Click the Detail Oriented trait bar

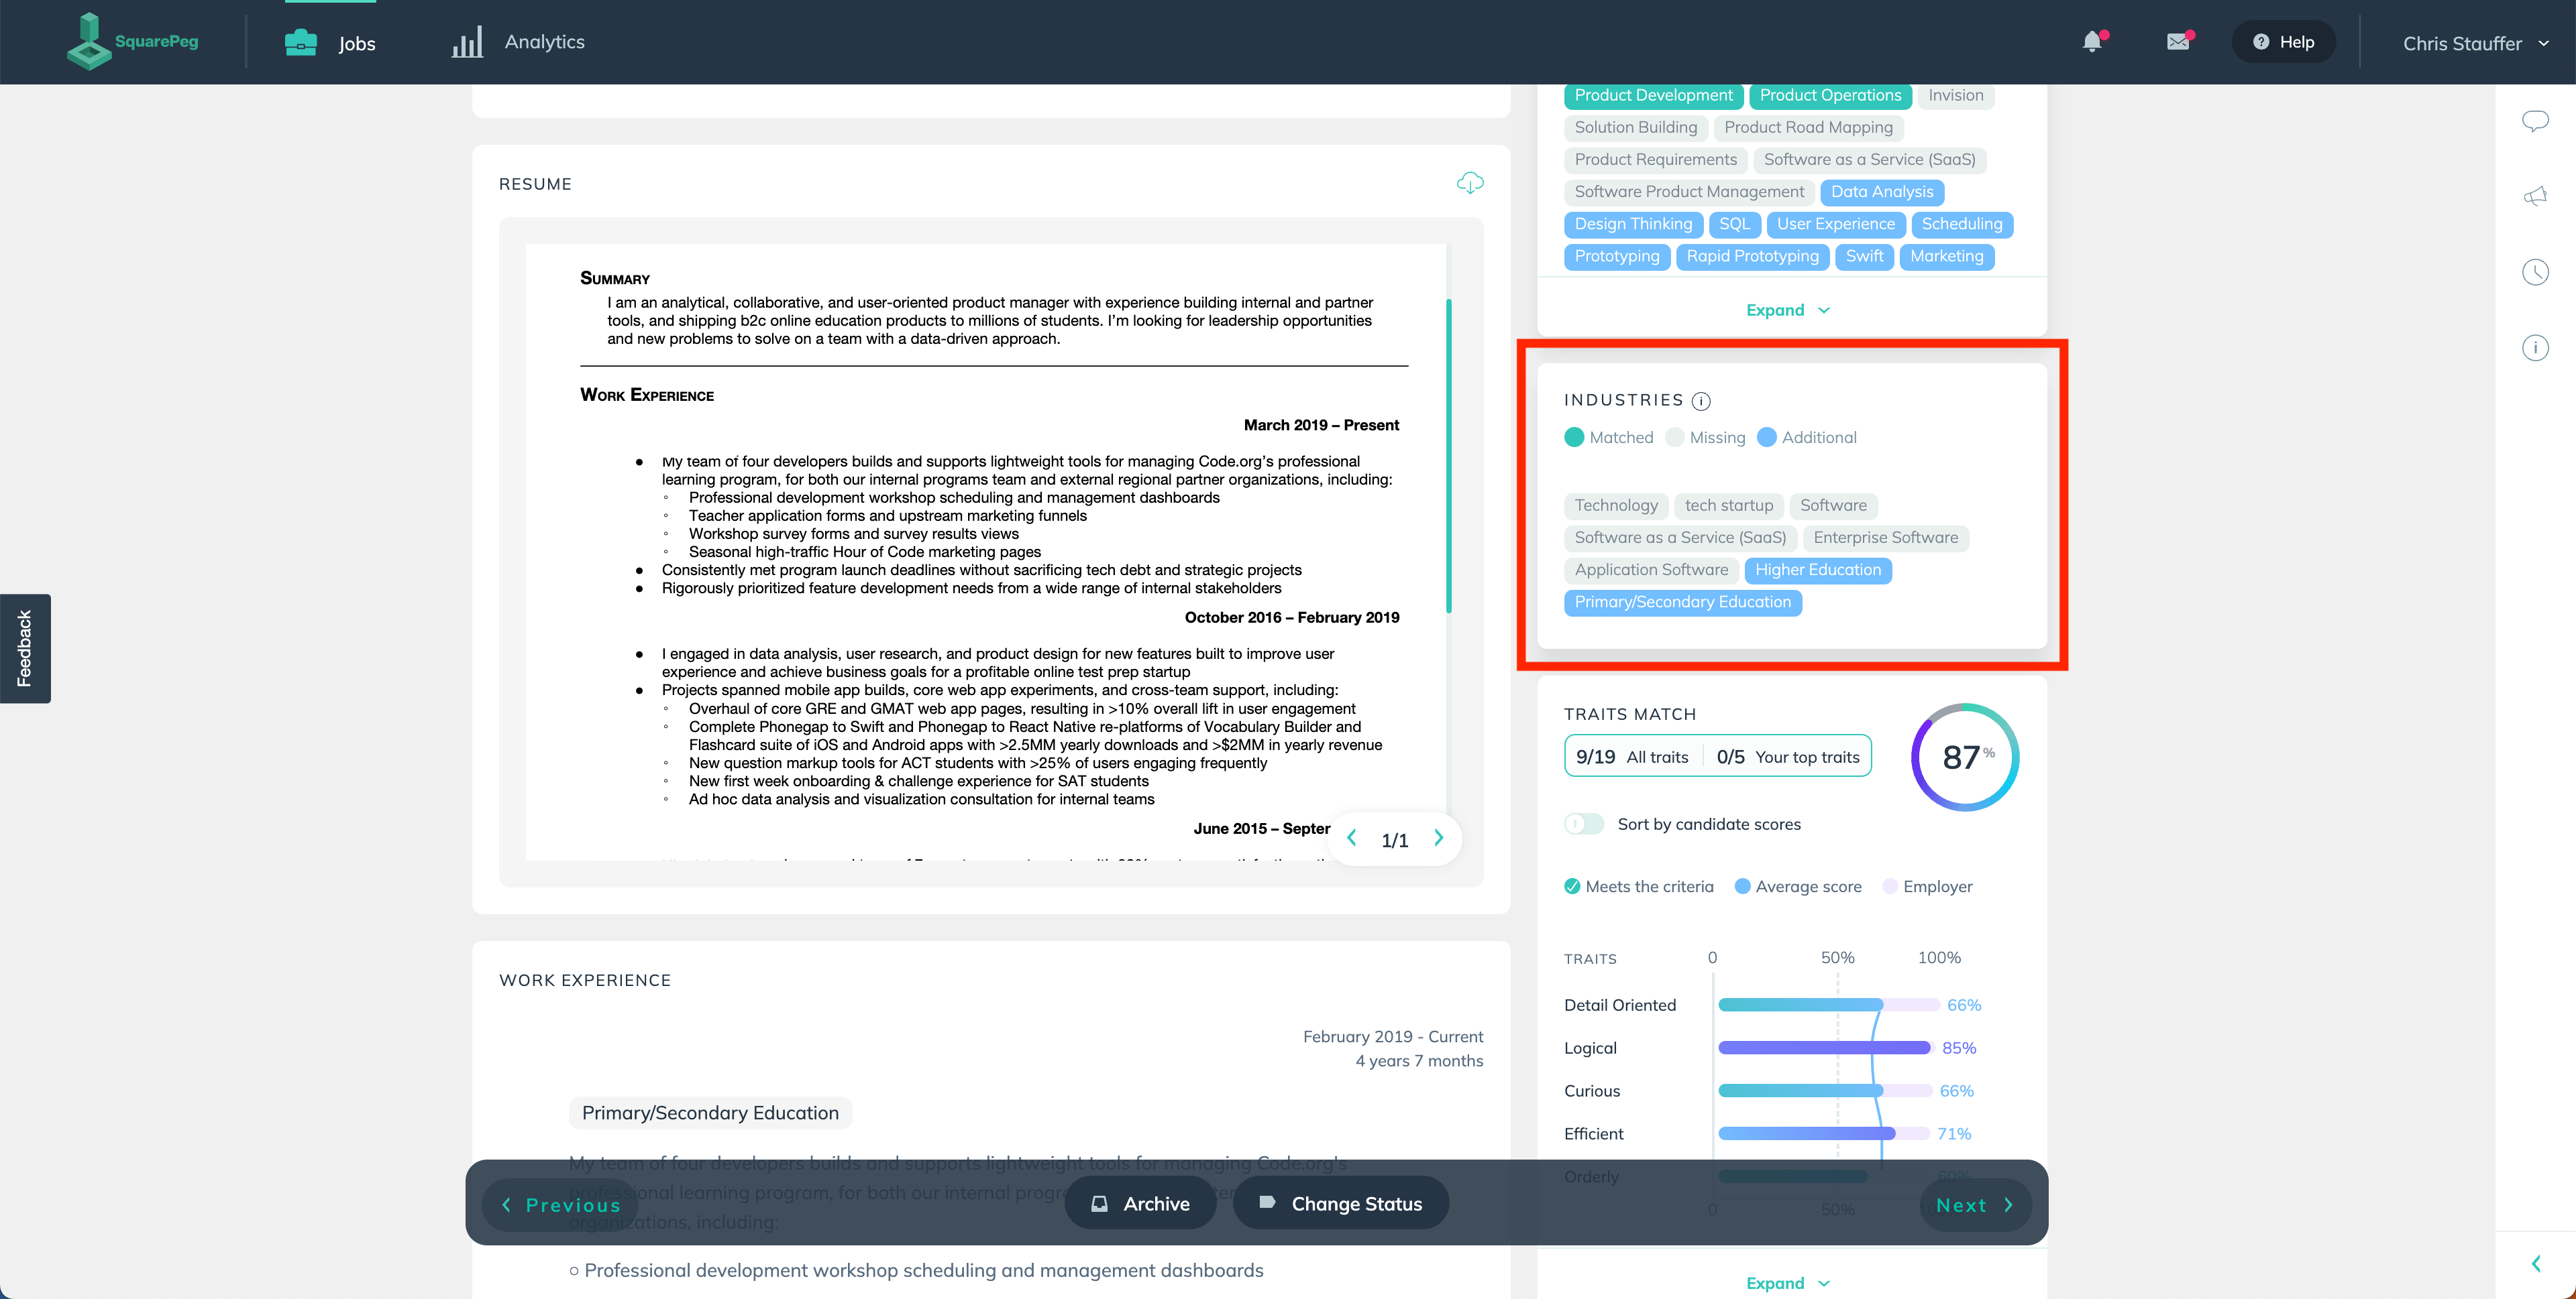coord(1829,1005)
